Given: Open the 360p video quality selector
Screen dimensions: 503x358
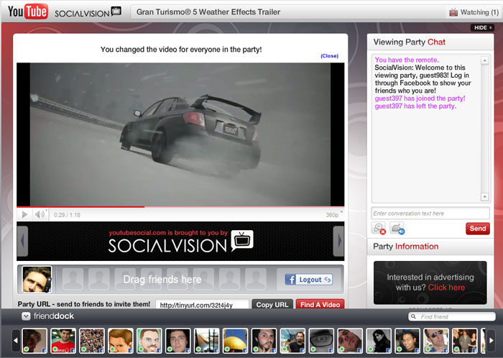Looking at the screenshot, I should [333, 215].
